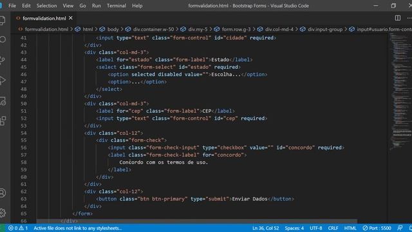Click errors and warnings count in status bar
412x232 pixels.
pos(18,228)
